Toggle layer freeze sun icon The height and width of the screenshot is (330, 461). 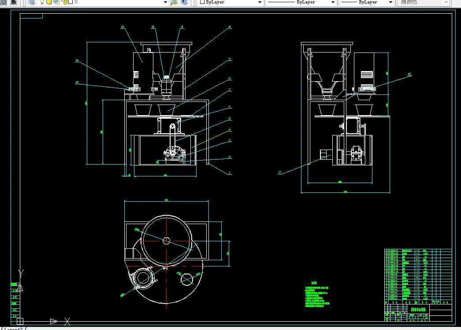point(49,2)
